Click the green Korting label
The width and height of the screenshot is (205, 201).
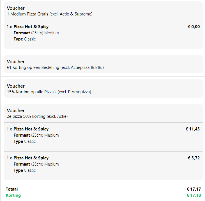pos(13,195)
